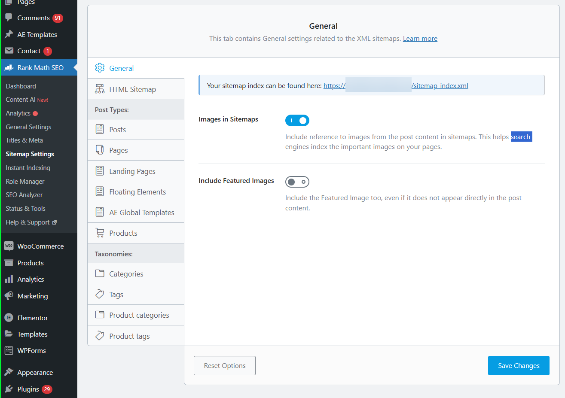Click the Reset Options button

[x=225, y=365]
